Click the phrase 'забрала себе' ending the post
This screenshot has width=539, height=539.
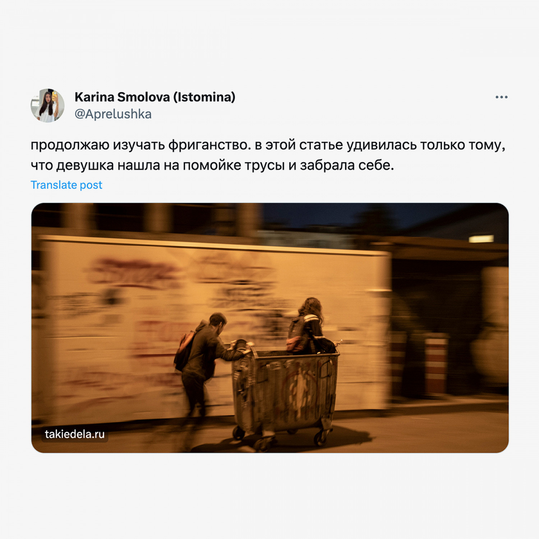click(347, 165)
